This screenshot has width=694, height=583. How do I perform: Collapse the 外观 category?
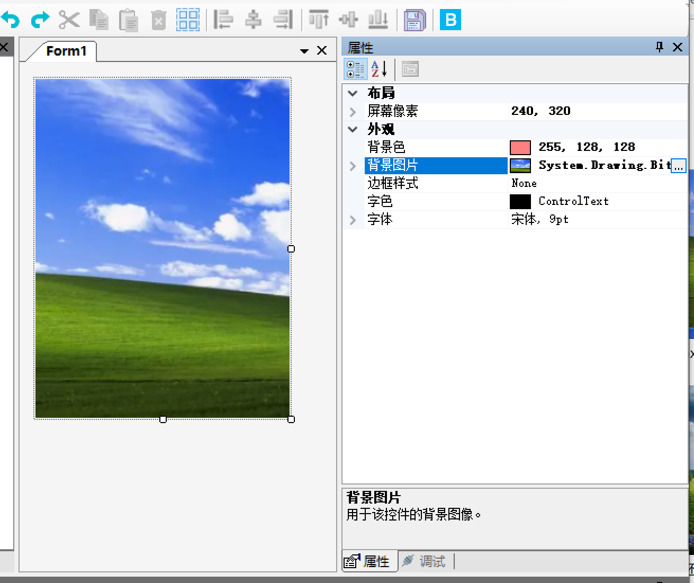tap(353, 129)
